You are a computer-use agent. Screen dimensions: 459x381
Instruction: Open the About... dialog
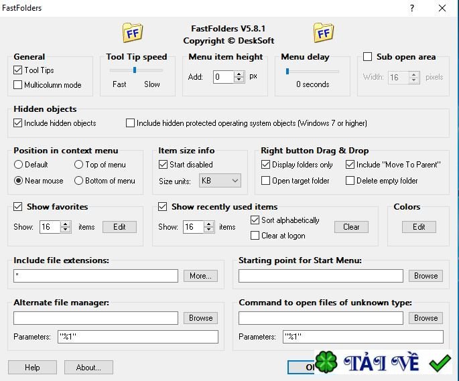point(88,367)
